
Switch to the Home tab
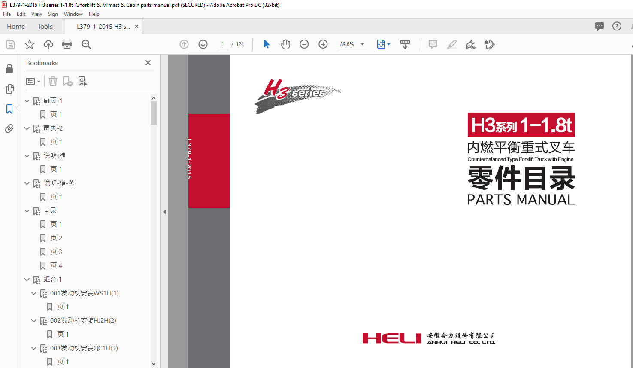(16, 27)
